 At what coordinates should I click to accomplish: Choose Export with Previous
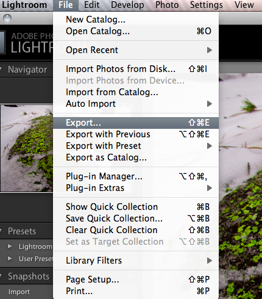[x=136, y=134]
